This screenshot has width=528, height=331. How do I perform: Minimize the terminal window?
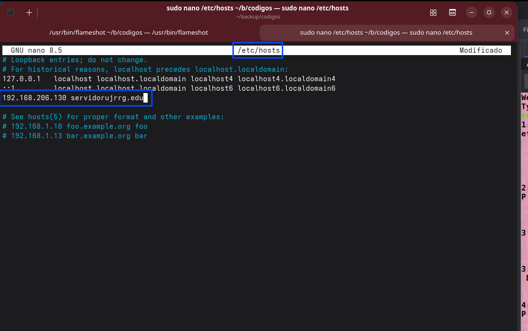pyautogui.click(x=471, y=12)
